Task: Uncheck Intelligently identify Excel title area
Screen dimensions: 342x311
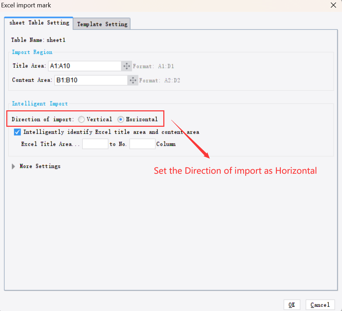Action: 17,132
